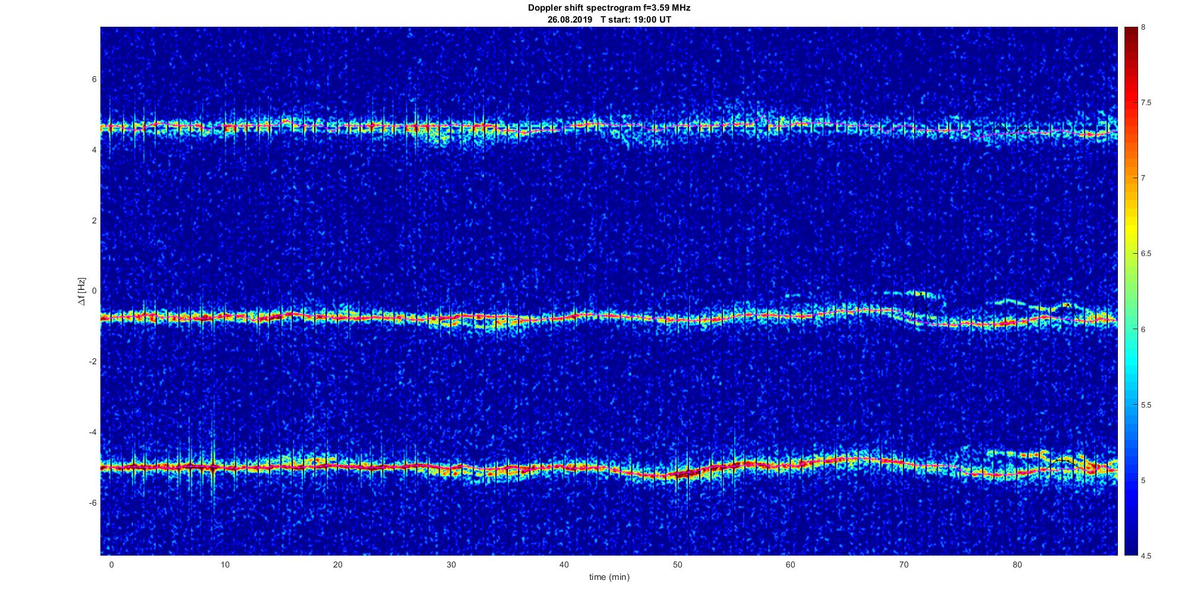Click the x-axis tick label '80'

[x=1017, y=565]
